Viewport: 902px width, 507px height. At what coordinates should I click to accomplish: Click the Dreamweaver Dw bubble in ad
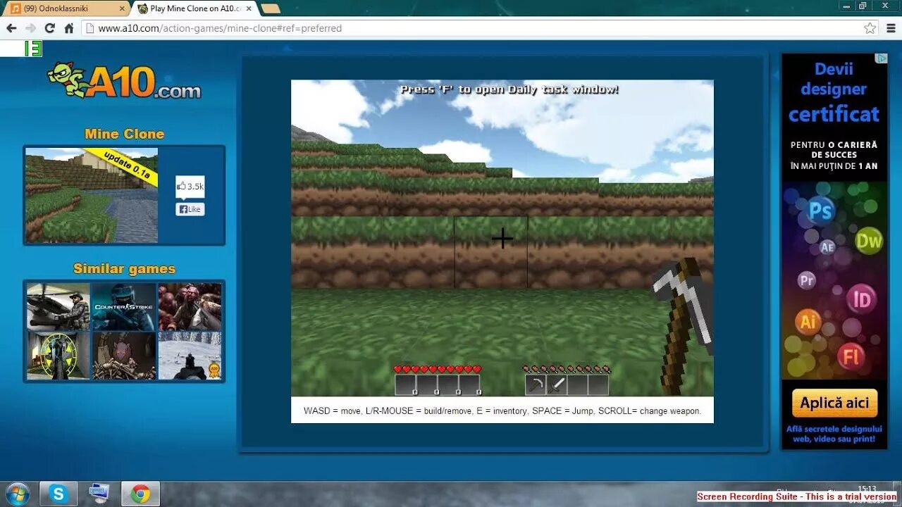[x=869, y=242]
